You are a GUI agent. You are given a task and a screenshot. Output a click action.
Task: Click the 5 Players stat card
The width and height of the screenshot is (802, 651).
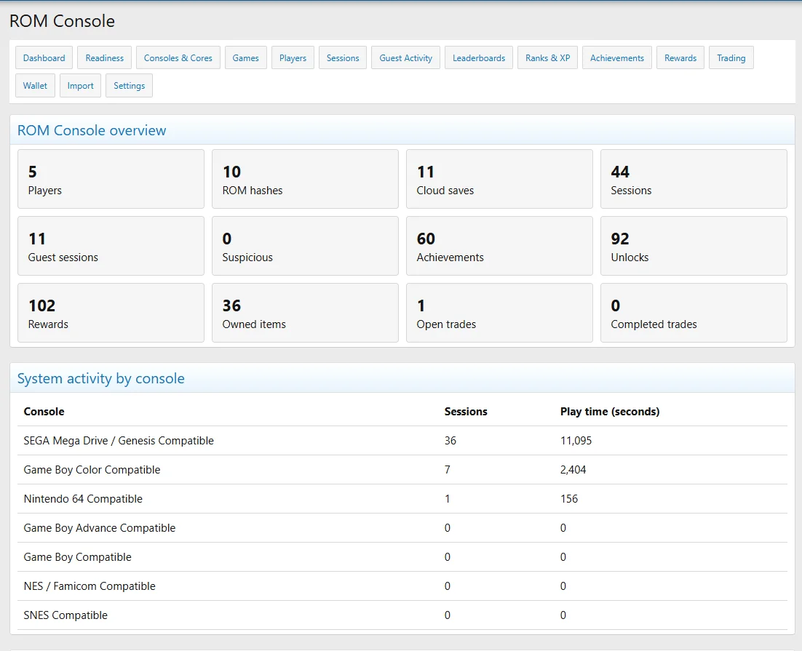pos(111,179)
